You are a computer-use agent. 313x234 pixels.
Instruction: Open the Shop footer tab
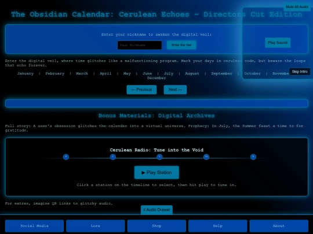coord(156,226)
